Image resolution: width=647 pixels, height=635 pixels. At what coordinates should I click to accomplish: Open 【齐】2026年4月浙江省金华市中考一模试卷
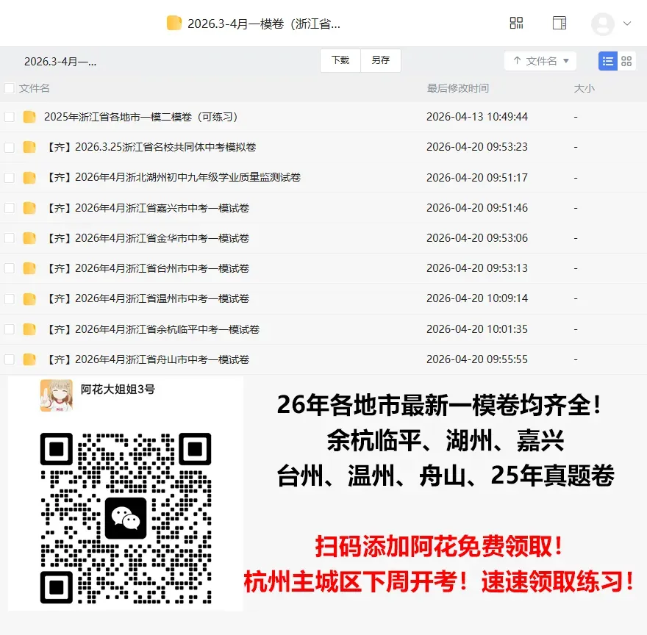click(146, 238)
